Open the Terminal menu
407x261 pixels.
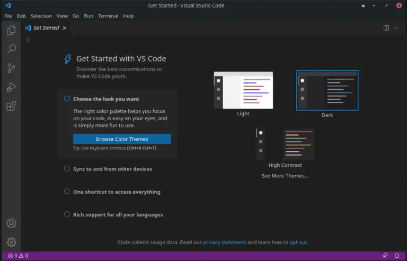108,16
